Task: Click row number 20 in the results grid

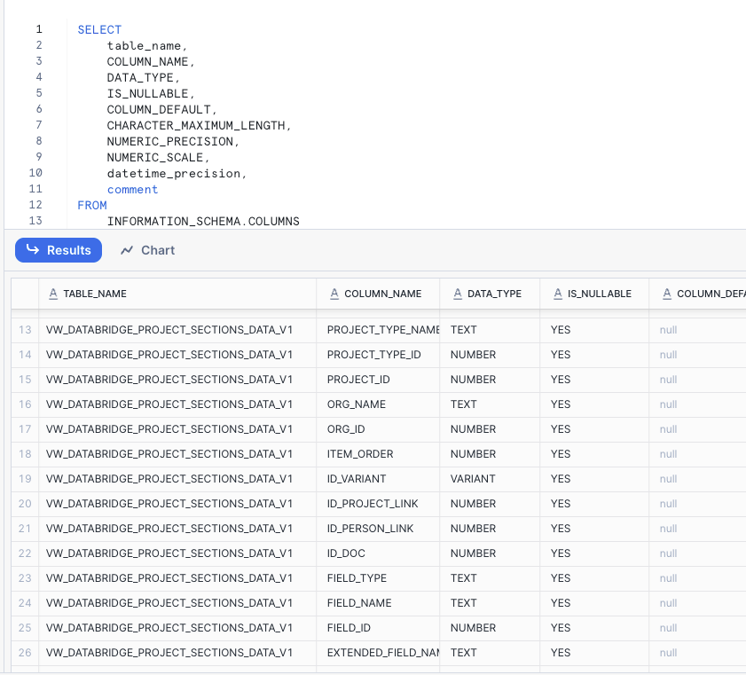Action: point(24,503)
